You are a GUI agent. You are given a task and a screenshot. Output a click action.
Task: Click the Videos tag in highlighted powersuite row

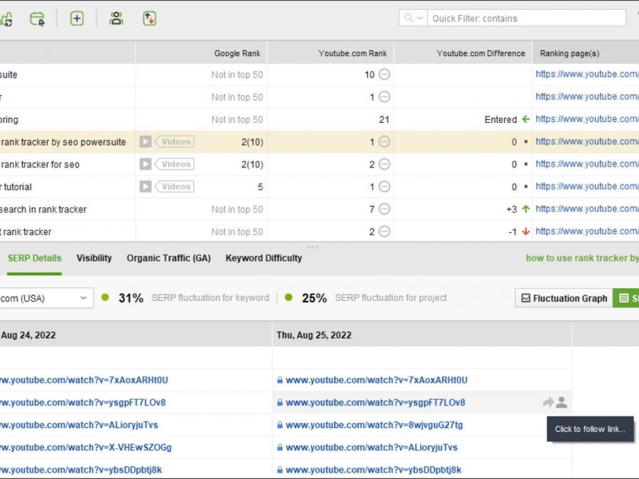point(175,142)
